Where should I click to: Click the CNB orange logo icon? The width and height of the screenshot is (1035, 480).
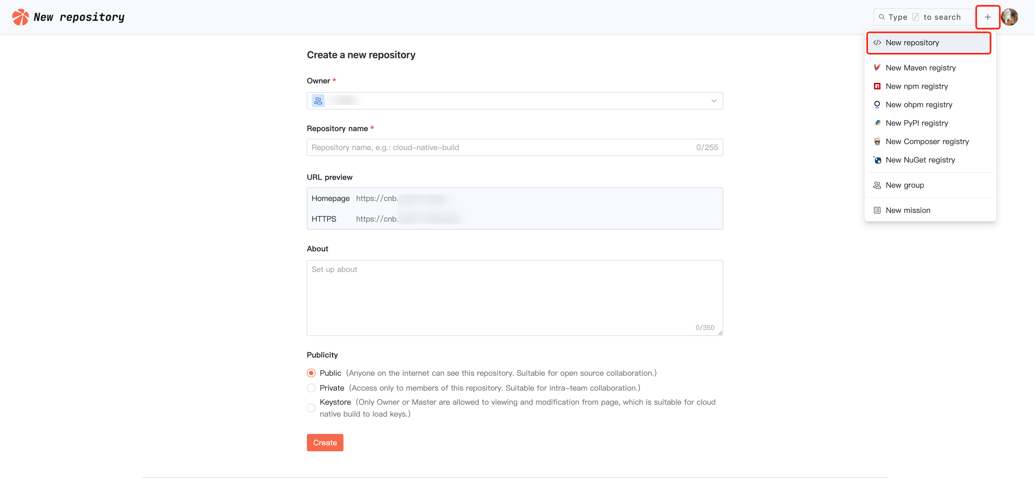click(20, 17)
